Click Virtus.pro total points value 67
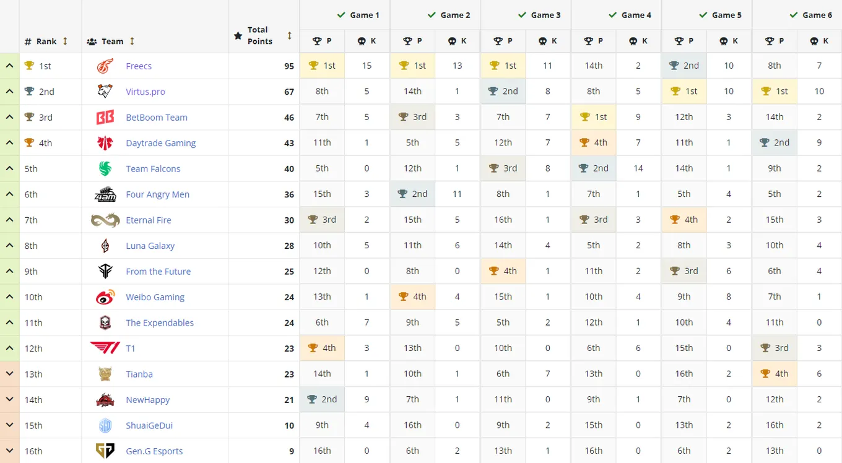Viewport: 842px width, 463px height. (289, 92)
